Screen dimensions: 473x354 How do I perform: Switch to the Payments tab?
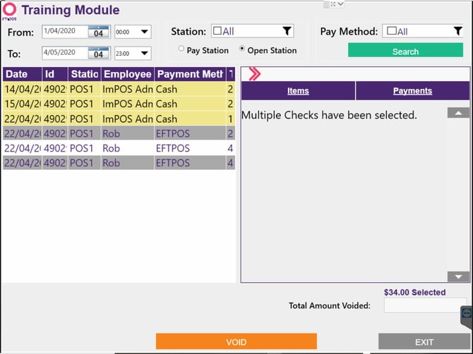coord(412,91)
